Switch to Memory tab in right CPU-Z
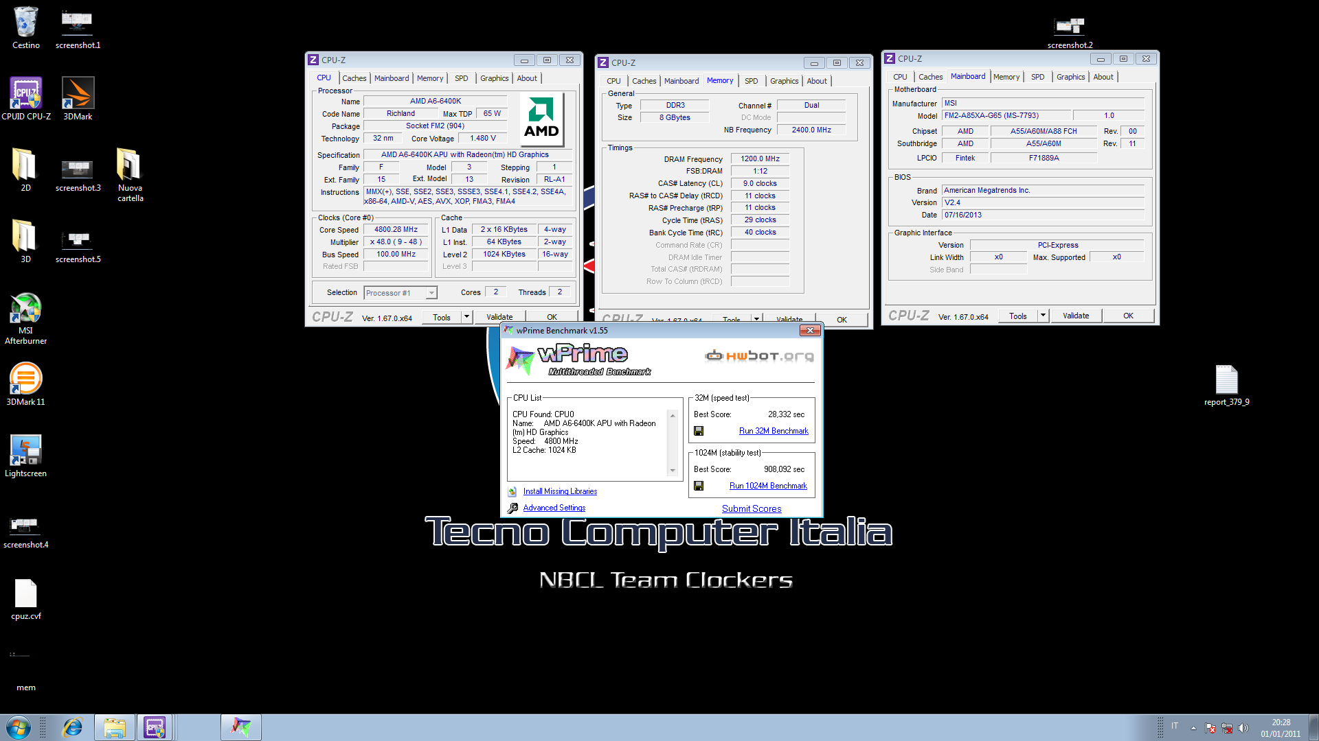The height and width of the screenshot is (741, 1319). [1006, 77]
